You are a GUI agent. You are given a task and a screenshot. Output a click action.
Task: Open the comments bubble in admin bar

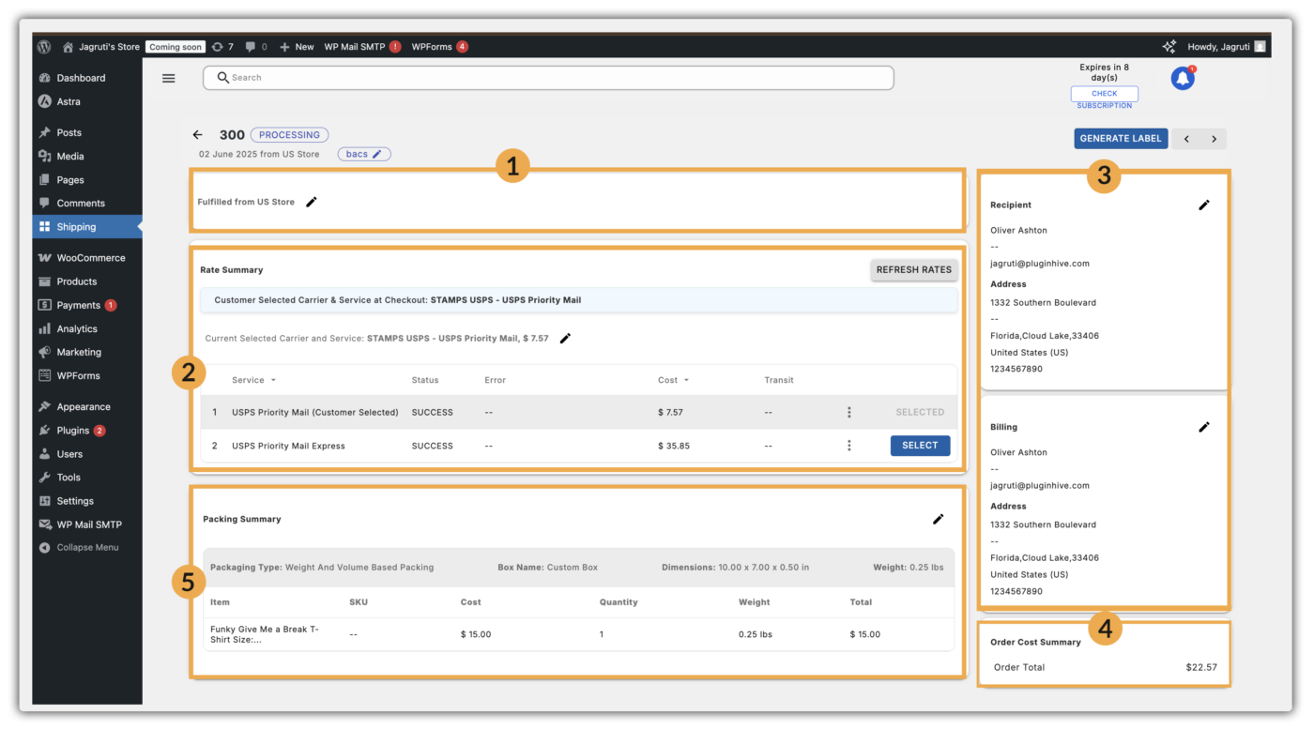[x=255, y=47]
